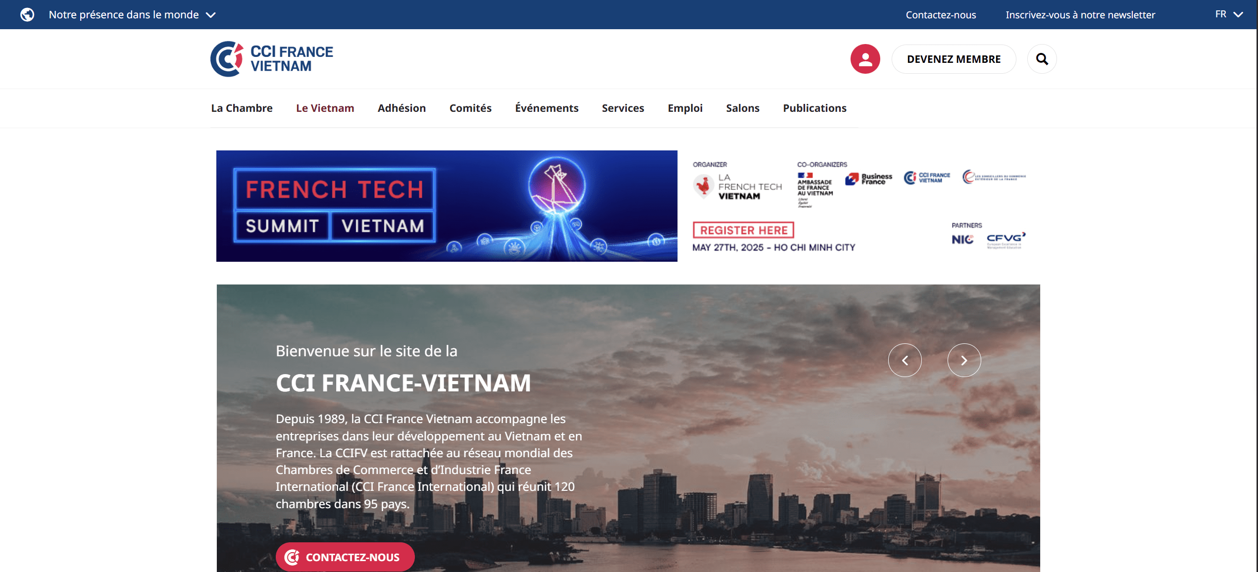Open the newsletter subscription link
Image resolution: width=1258 pixels, height=572 pixels.
(1080, 15)
